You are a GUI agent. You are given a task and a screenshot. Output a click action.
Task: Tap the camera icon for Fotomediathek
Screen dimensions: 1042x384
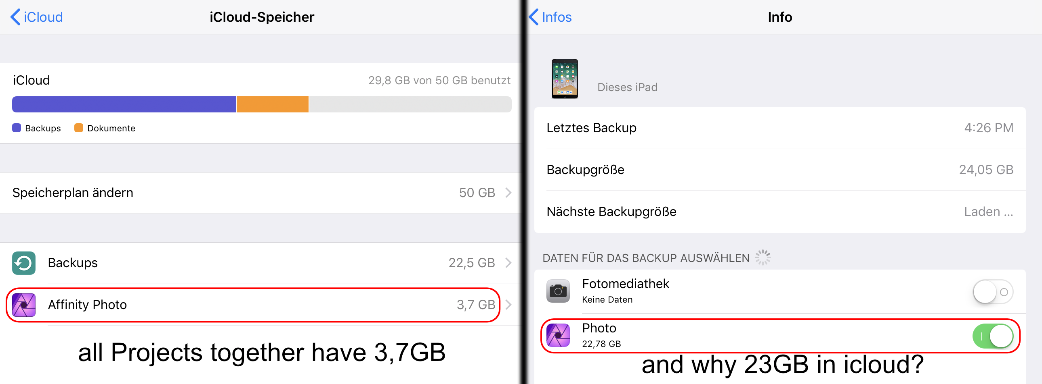(x=558, y=291)
